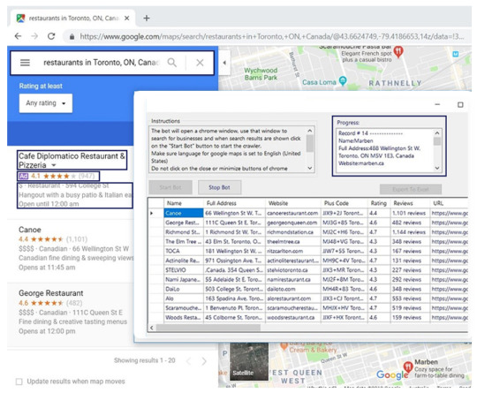
Task: Click the Website column header
Action: pyautogui.click(x=293, y=203)
